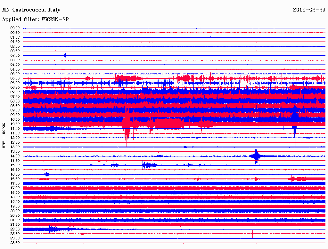The width and height of the screenshot is (328, 249).
Task: Click the 06:30 time label
Action: 15,87
